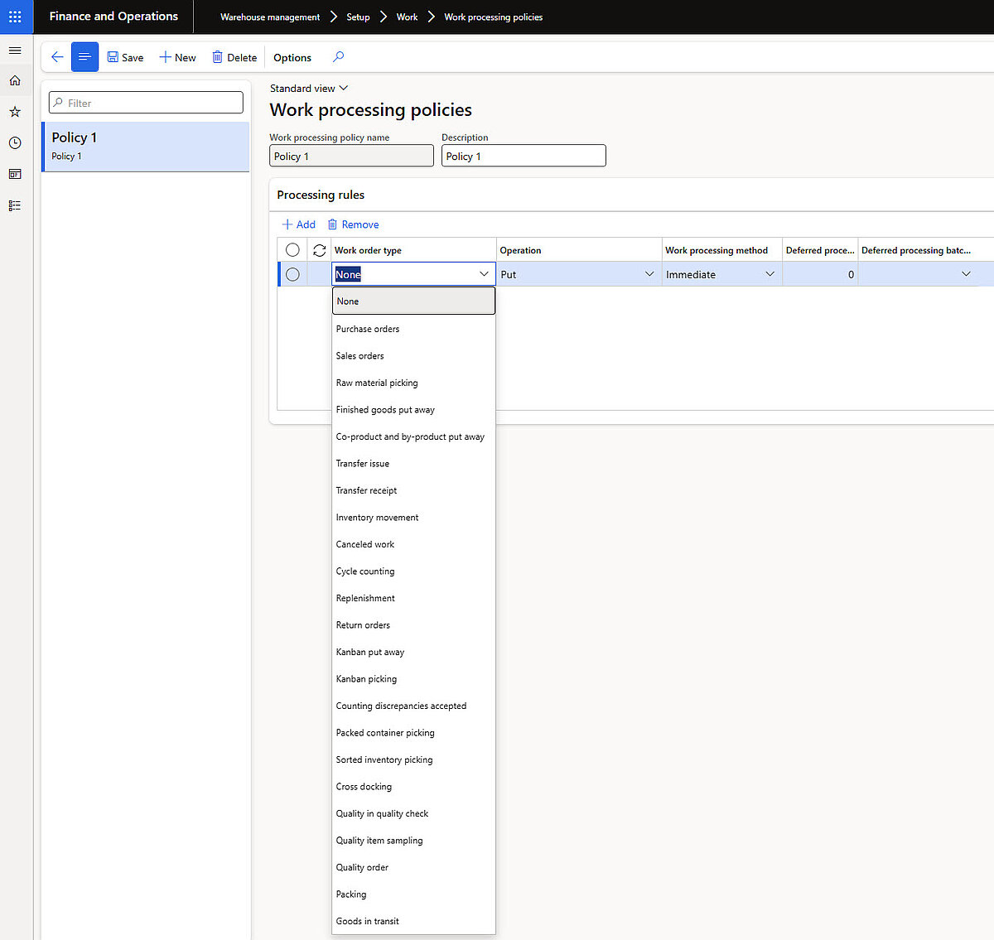This screenshot has width=994, height=940.
Task: Go to Home from the sidebar
Action: pos(15,80)
